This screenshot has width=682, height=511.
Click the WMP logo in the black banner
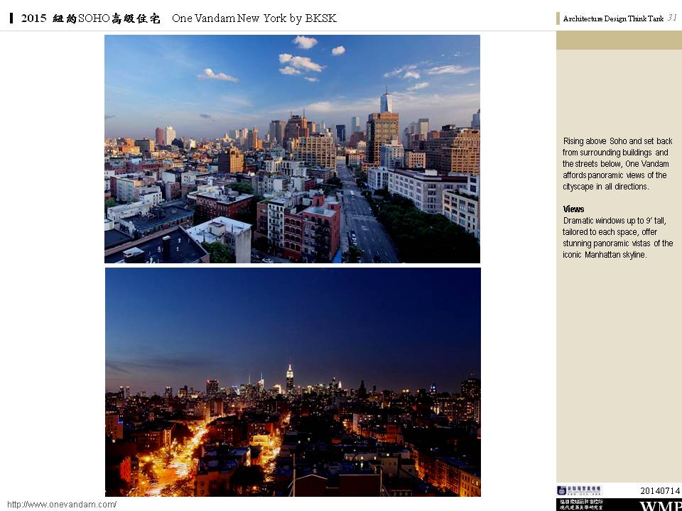coord(660,506)
